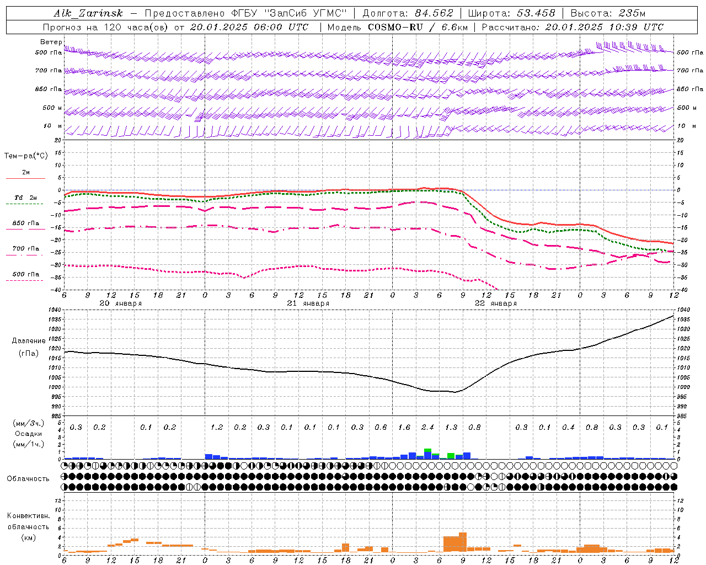Click the '(км)' unit under convective label

coord(28,537)
